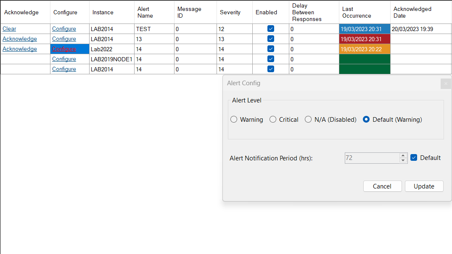The width and height of the screenshot is (452, 254).
Task: Choose N/A (Disabled) alert level
Action: pos(308,119)
